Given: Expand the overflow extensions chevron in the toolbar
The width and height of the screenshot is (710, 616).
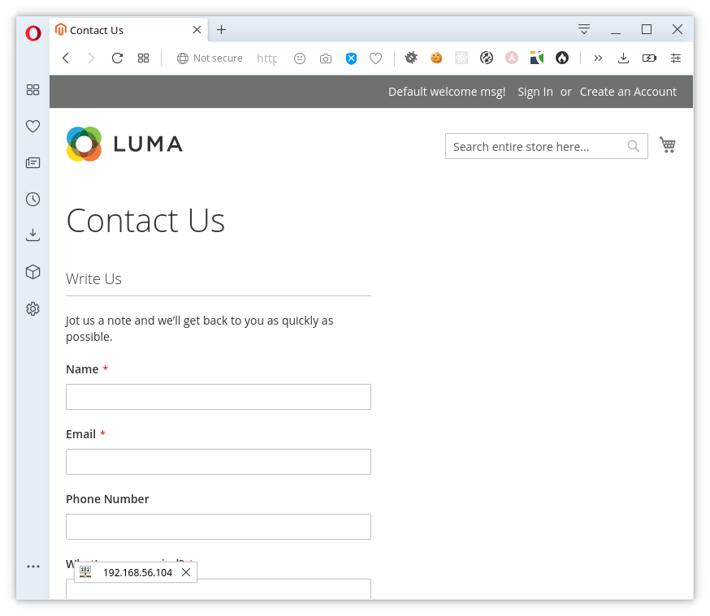Looking at the screenshot, I should (x=598, y=58).
